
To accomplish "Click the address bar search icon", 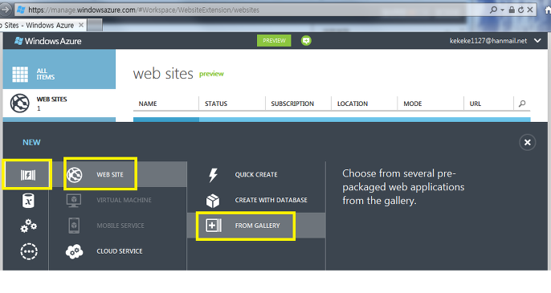I will [493, 10].
